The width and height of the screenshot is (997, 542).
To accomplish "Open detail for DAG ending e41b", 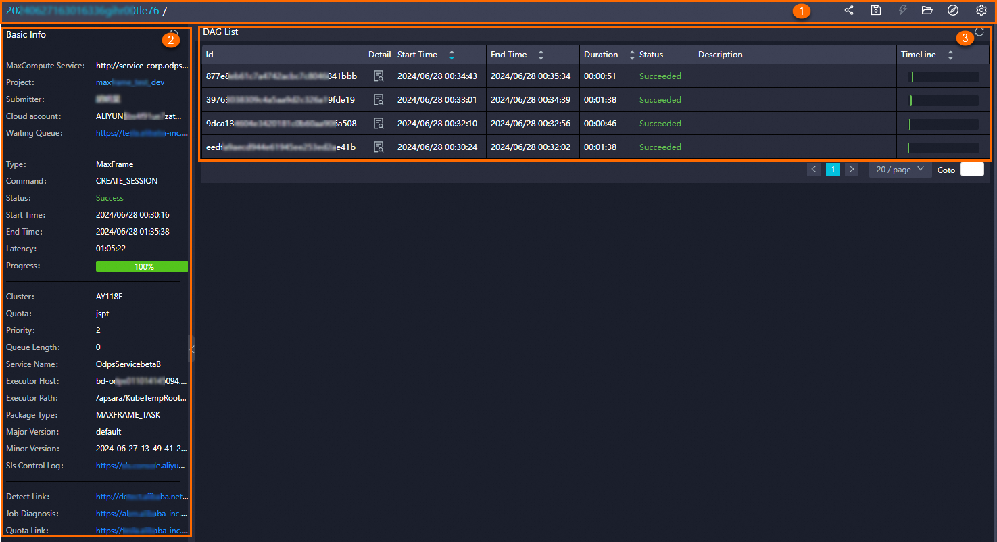I will tap(379, 147).
